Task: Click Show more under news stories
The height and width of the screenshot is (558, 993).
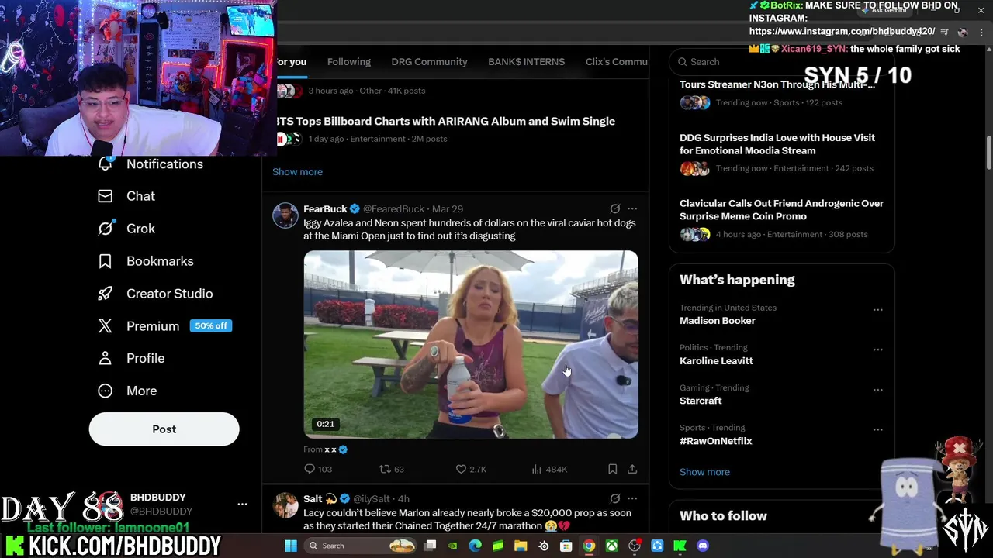Action: pyautogui.click(x=297, y=171)
